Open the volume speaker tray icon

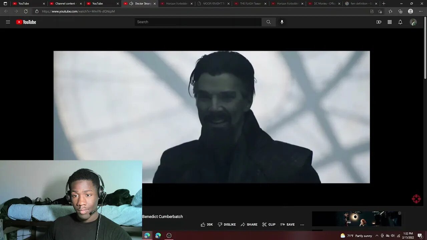coord(393,236)
